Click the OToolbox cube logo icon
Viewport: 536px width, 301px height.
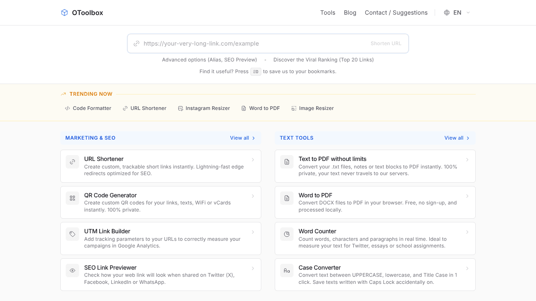[x=64, y=13]
